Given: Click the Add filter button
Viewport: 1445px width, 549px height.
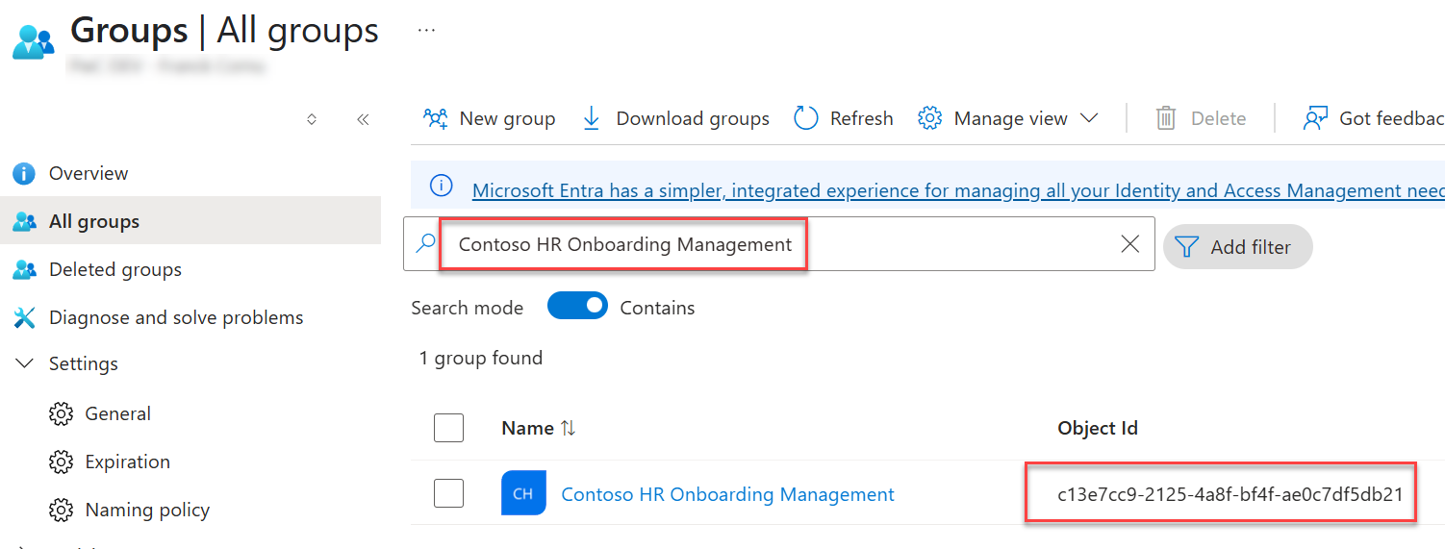Looking at the screenshot, I should coord(1237,247).
